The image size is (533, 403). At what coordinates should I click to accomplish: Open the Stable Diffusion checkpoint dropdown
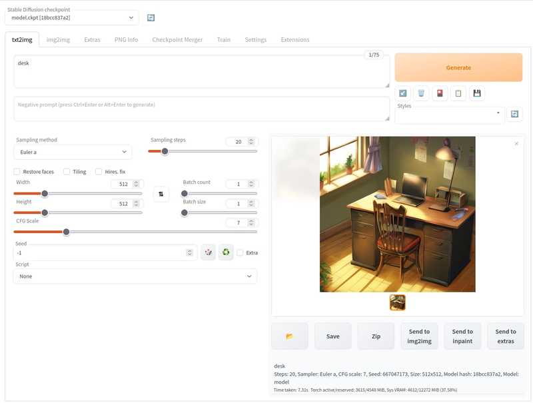pyautogui.click(x=72, y=18)
